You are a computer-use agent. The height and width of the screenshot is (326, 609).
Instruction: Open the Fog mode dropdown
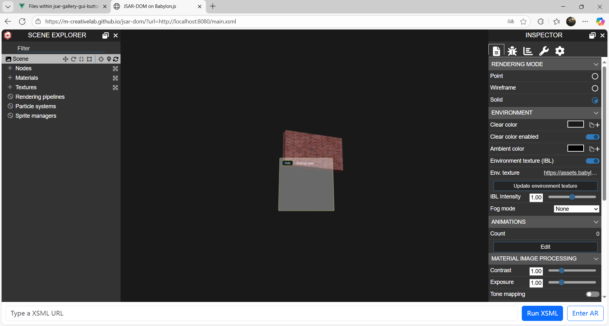click(577, 209)
